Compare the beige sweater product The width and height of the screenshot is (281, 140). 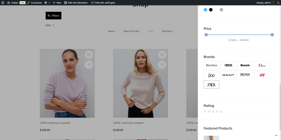coord(162,64)
